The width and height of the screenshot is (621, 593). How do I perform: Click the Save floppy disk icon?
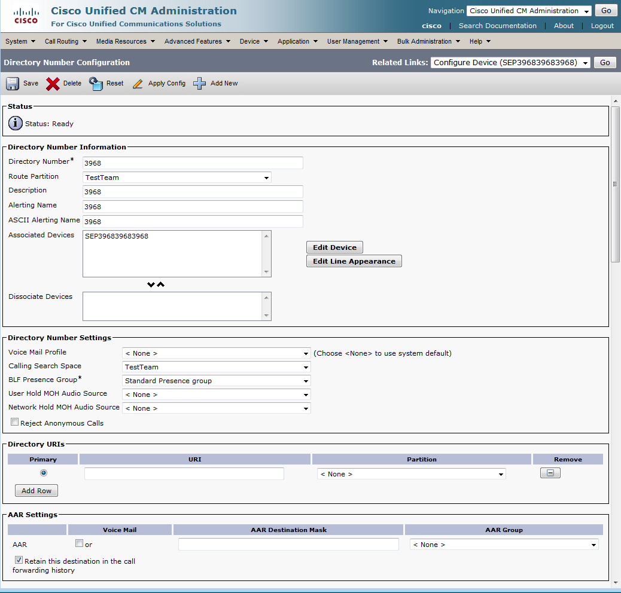[x=13, y=84]
